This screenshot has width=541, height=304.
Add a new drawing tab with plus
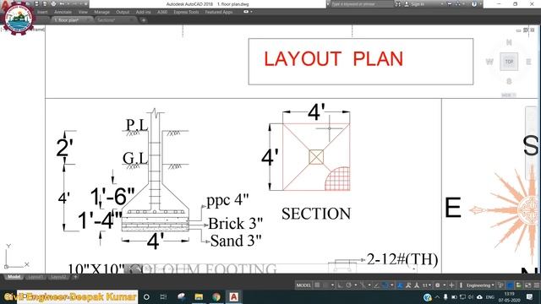(144, 20)
